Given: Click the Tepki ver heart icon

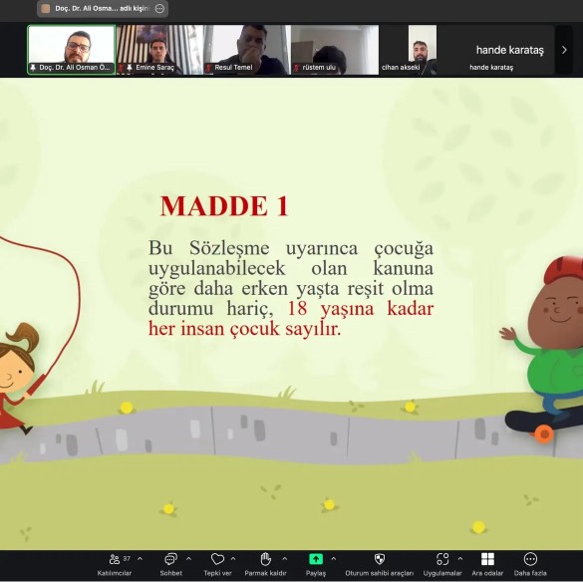Looking at the screenshot, I should tap(217, 559).
